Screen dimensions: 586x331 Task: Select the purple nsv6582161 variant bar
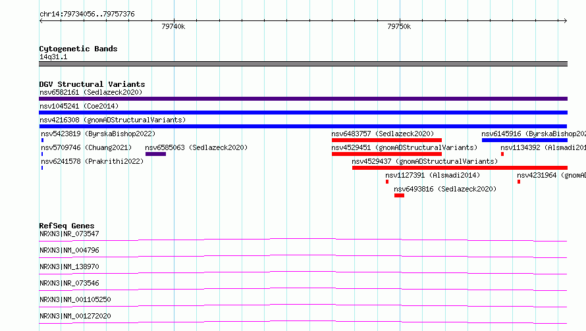(303, 99)
